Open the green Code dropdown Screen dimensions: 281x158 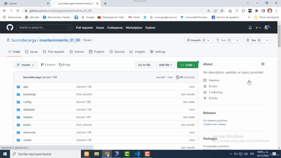pyautogui.click(x=187, y=65)
